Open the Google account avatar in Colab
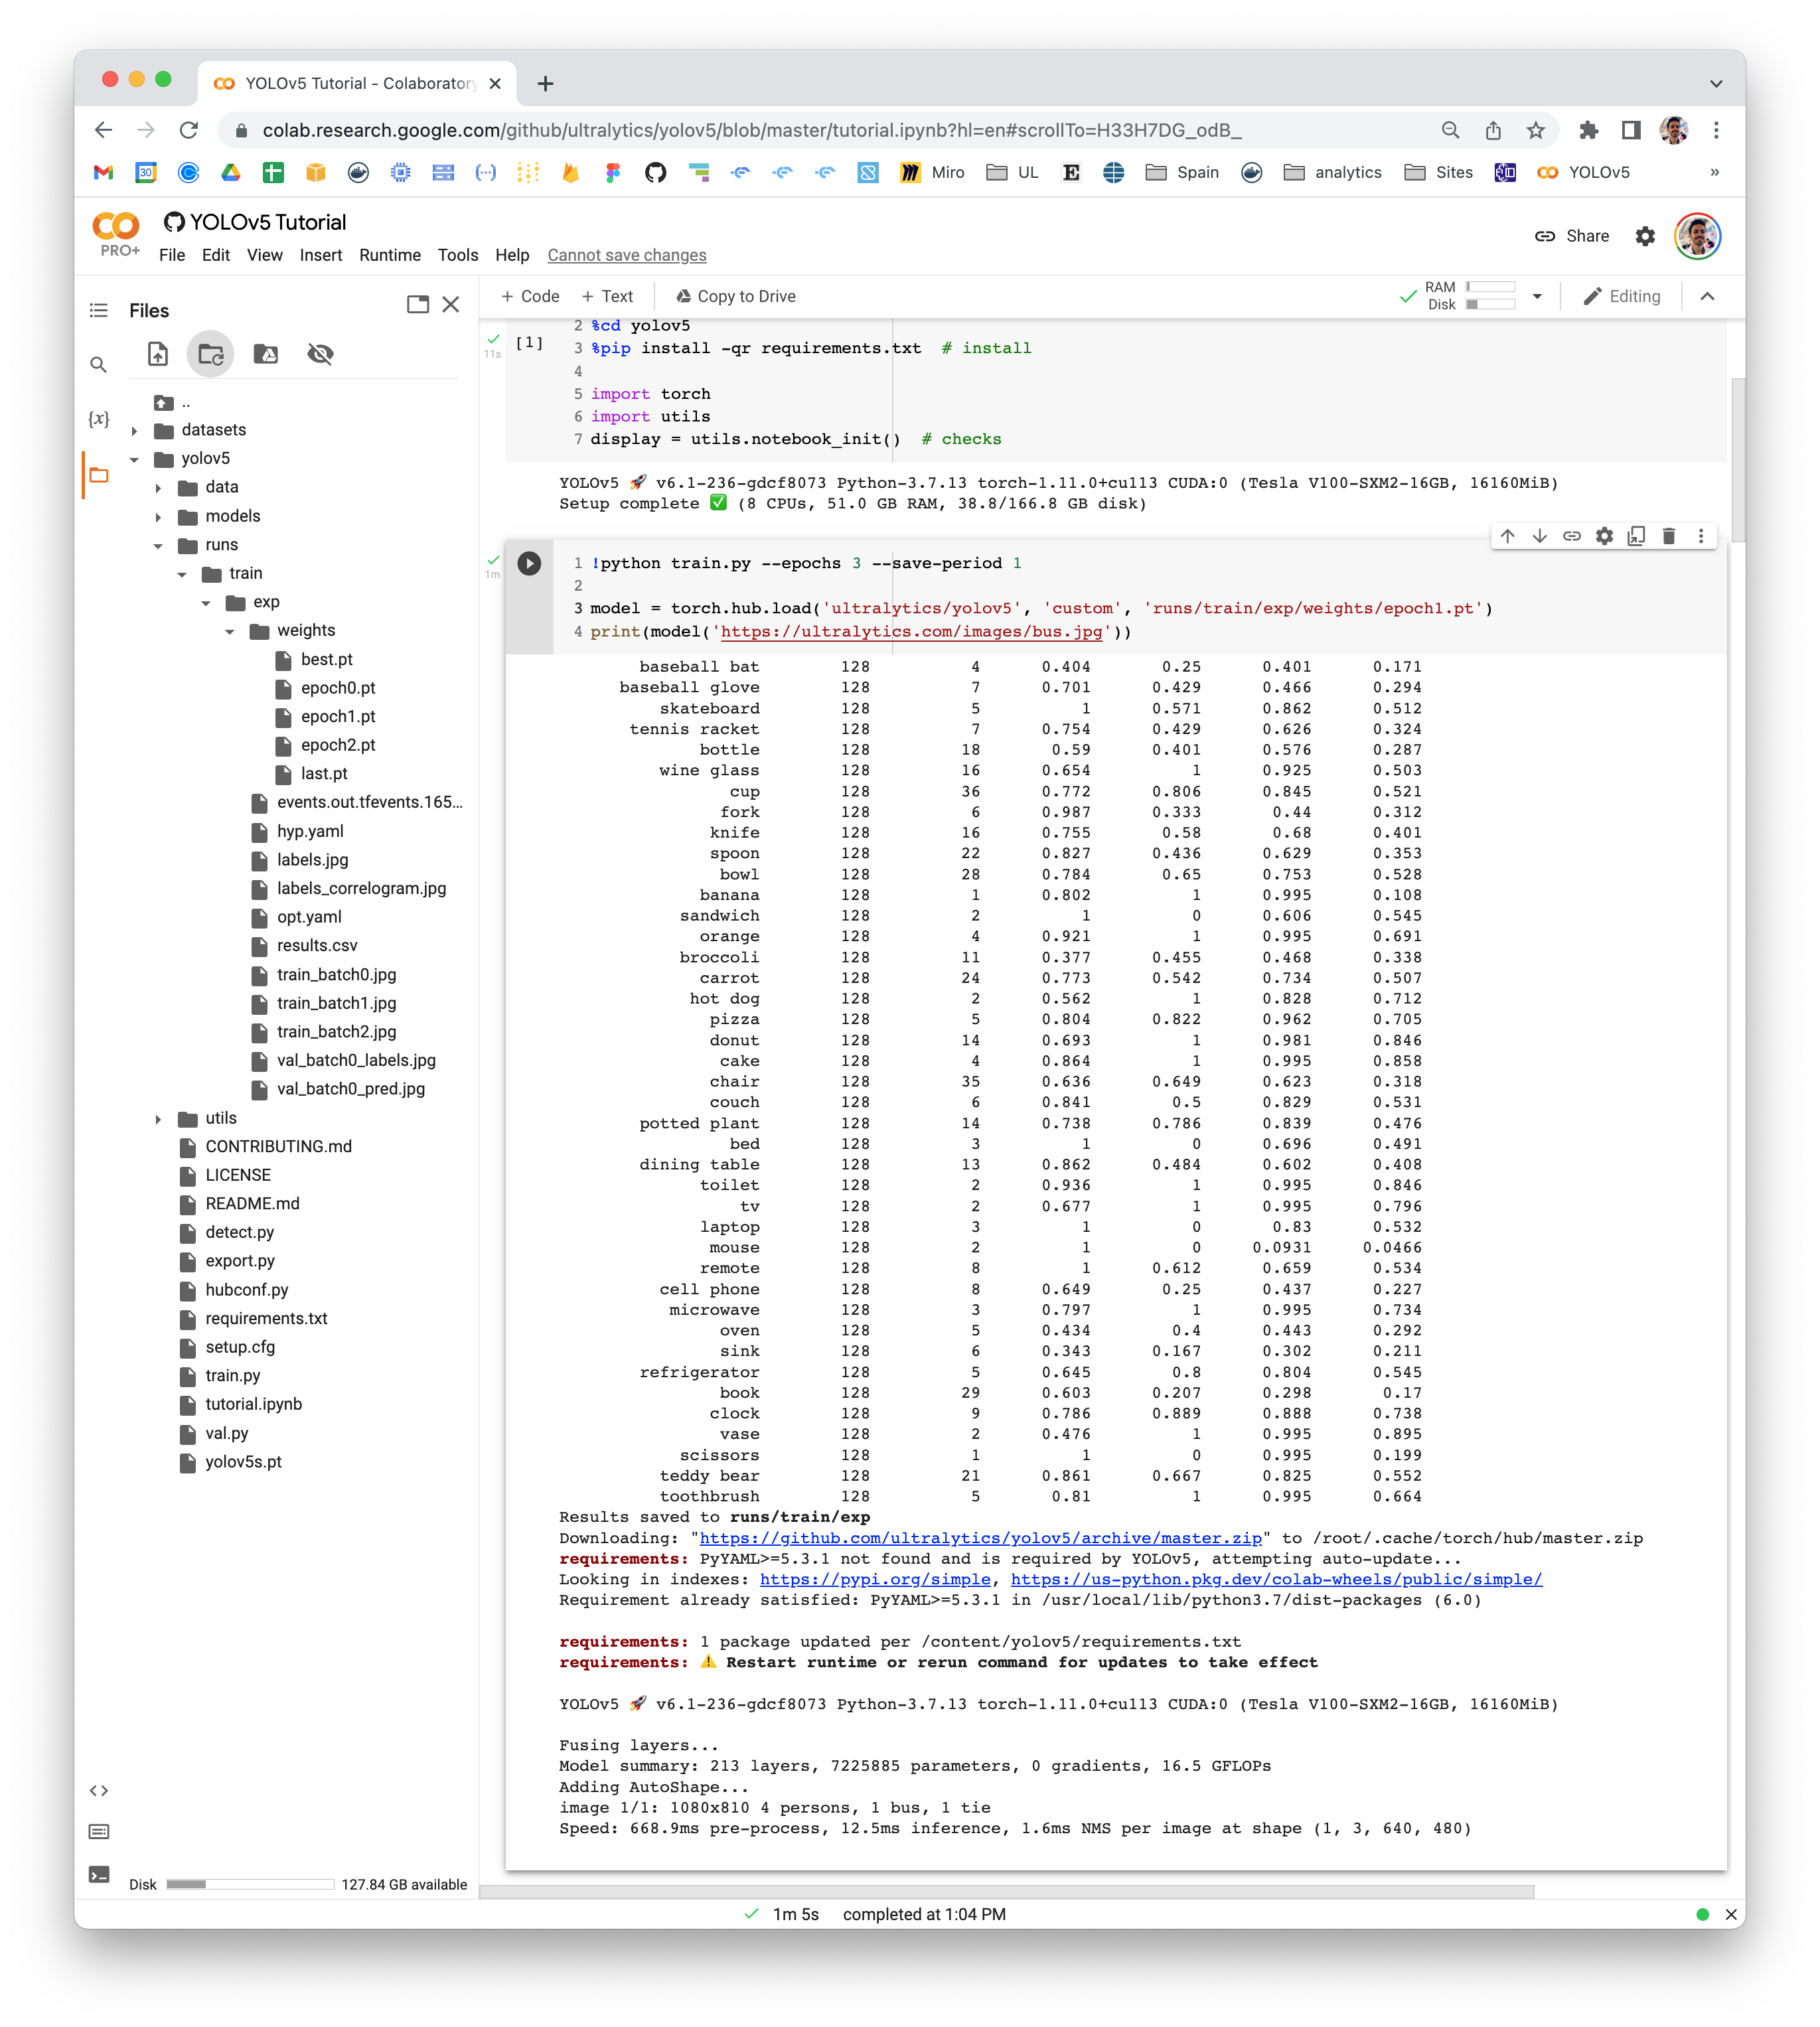 1697,236
